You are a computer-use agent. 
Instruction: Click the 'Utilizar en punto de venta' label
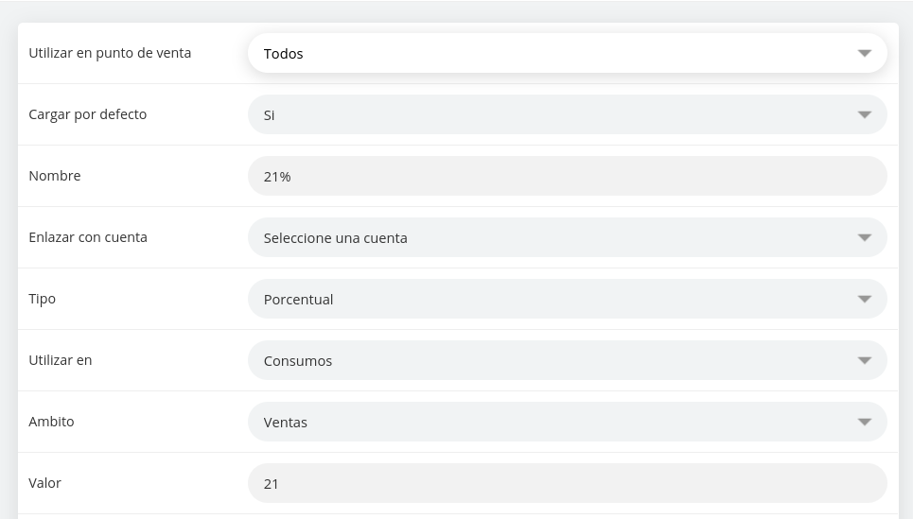(110, 53)
